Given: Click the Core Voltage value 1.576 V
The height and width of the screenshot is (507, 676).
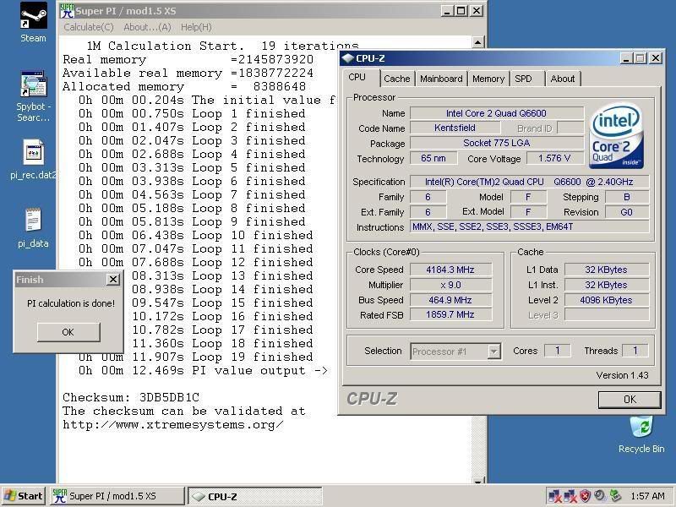Looking at the screenshot, I should point(554,158).
